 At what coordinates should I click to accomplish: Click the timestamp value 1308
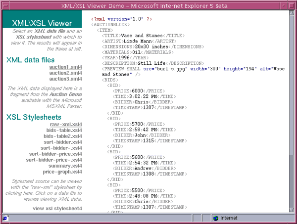pos(148,174)
